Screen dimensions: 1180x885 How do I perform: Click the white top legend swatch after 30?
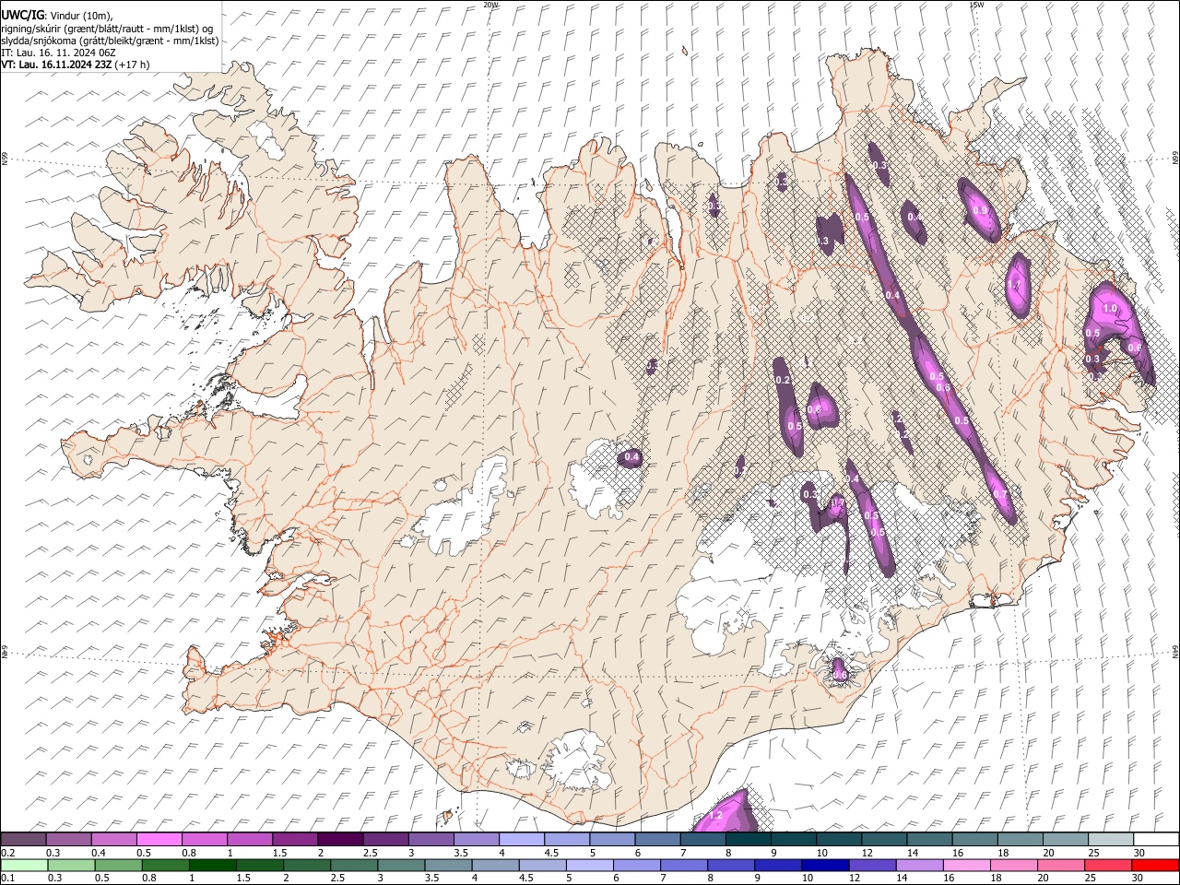coord(1156,840)
